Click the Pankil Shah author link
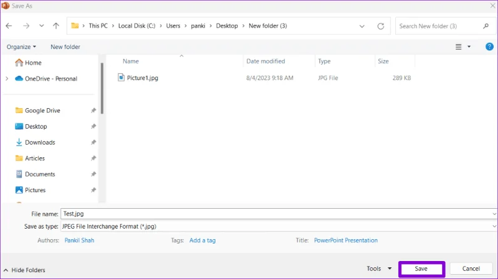This screenshot has height=279, width=498. (80, 240)
